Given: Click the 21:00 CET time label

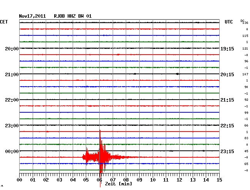Looking at the screenshot, I should pyautogui.click(x=12, y=75).
